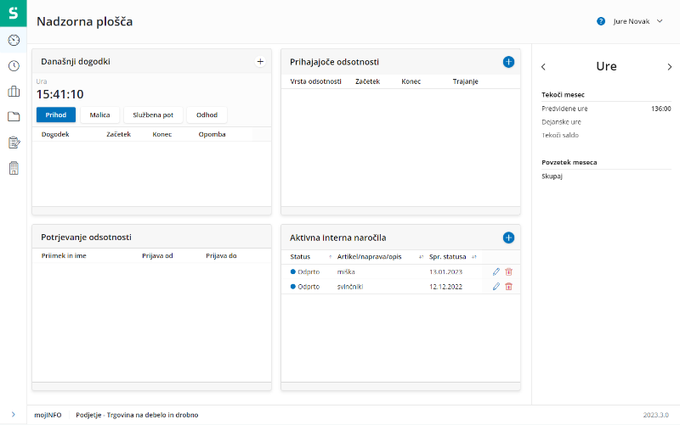Click the blue help question mark icon
This screenshot has height=425, width=680.
point(601,21)
